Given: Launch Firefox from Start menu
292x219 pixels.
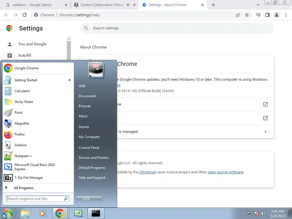Looking at the screenshot, I should [x=38, y=134].
